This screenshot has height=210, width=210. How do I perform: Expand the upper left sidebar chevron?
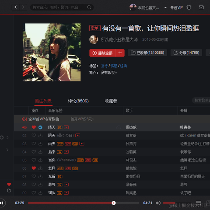(7, 137)
